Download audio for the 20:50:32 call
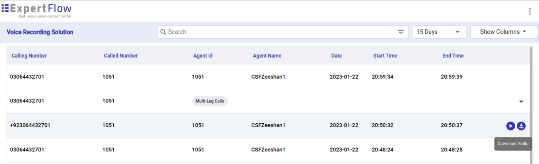 pyautogui.click(x=521, y=126)
